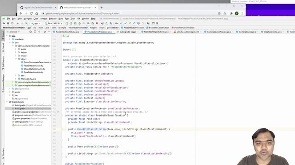This screenshot has width=295, height=165.
Task: Collapse all items in Project panel
Action: click(x=39, y=32)
